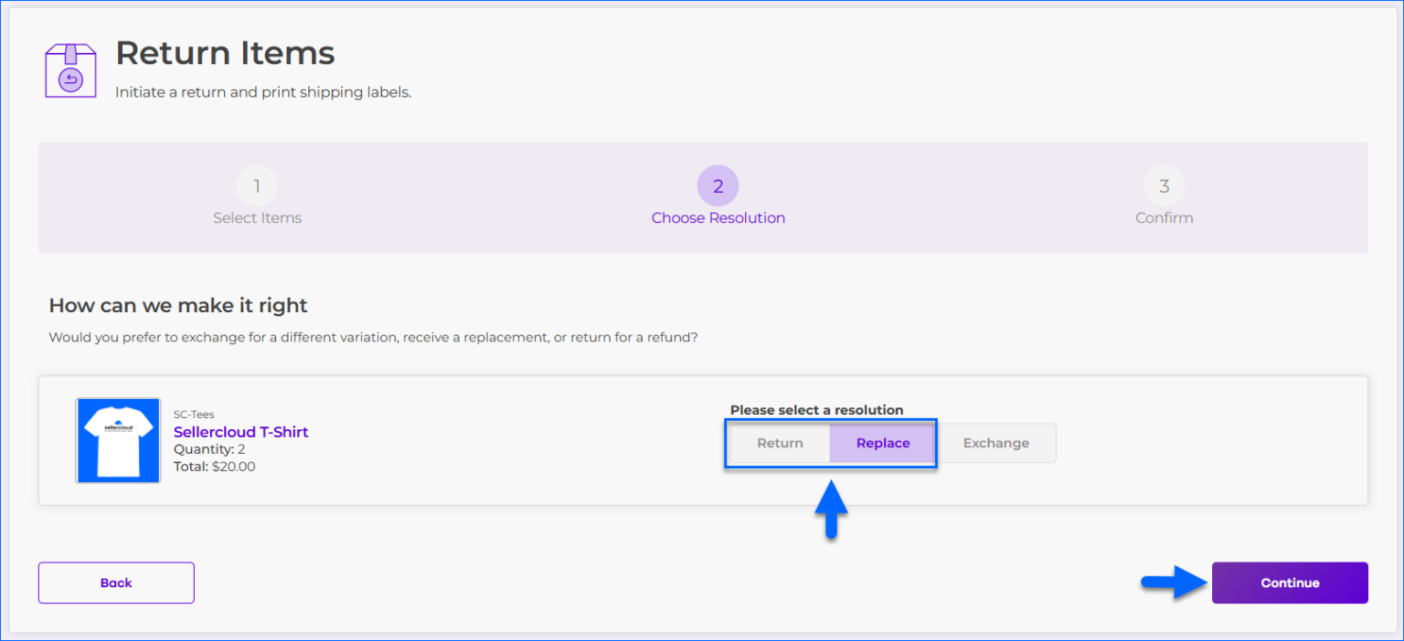Open the Sellercloud T-Shirt product link
This screenshot has height=641, width=1404.
point(240,431)
